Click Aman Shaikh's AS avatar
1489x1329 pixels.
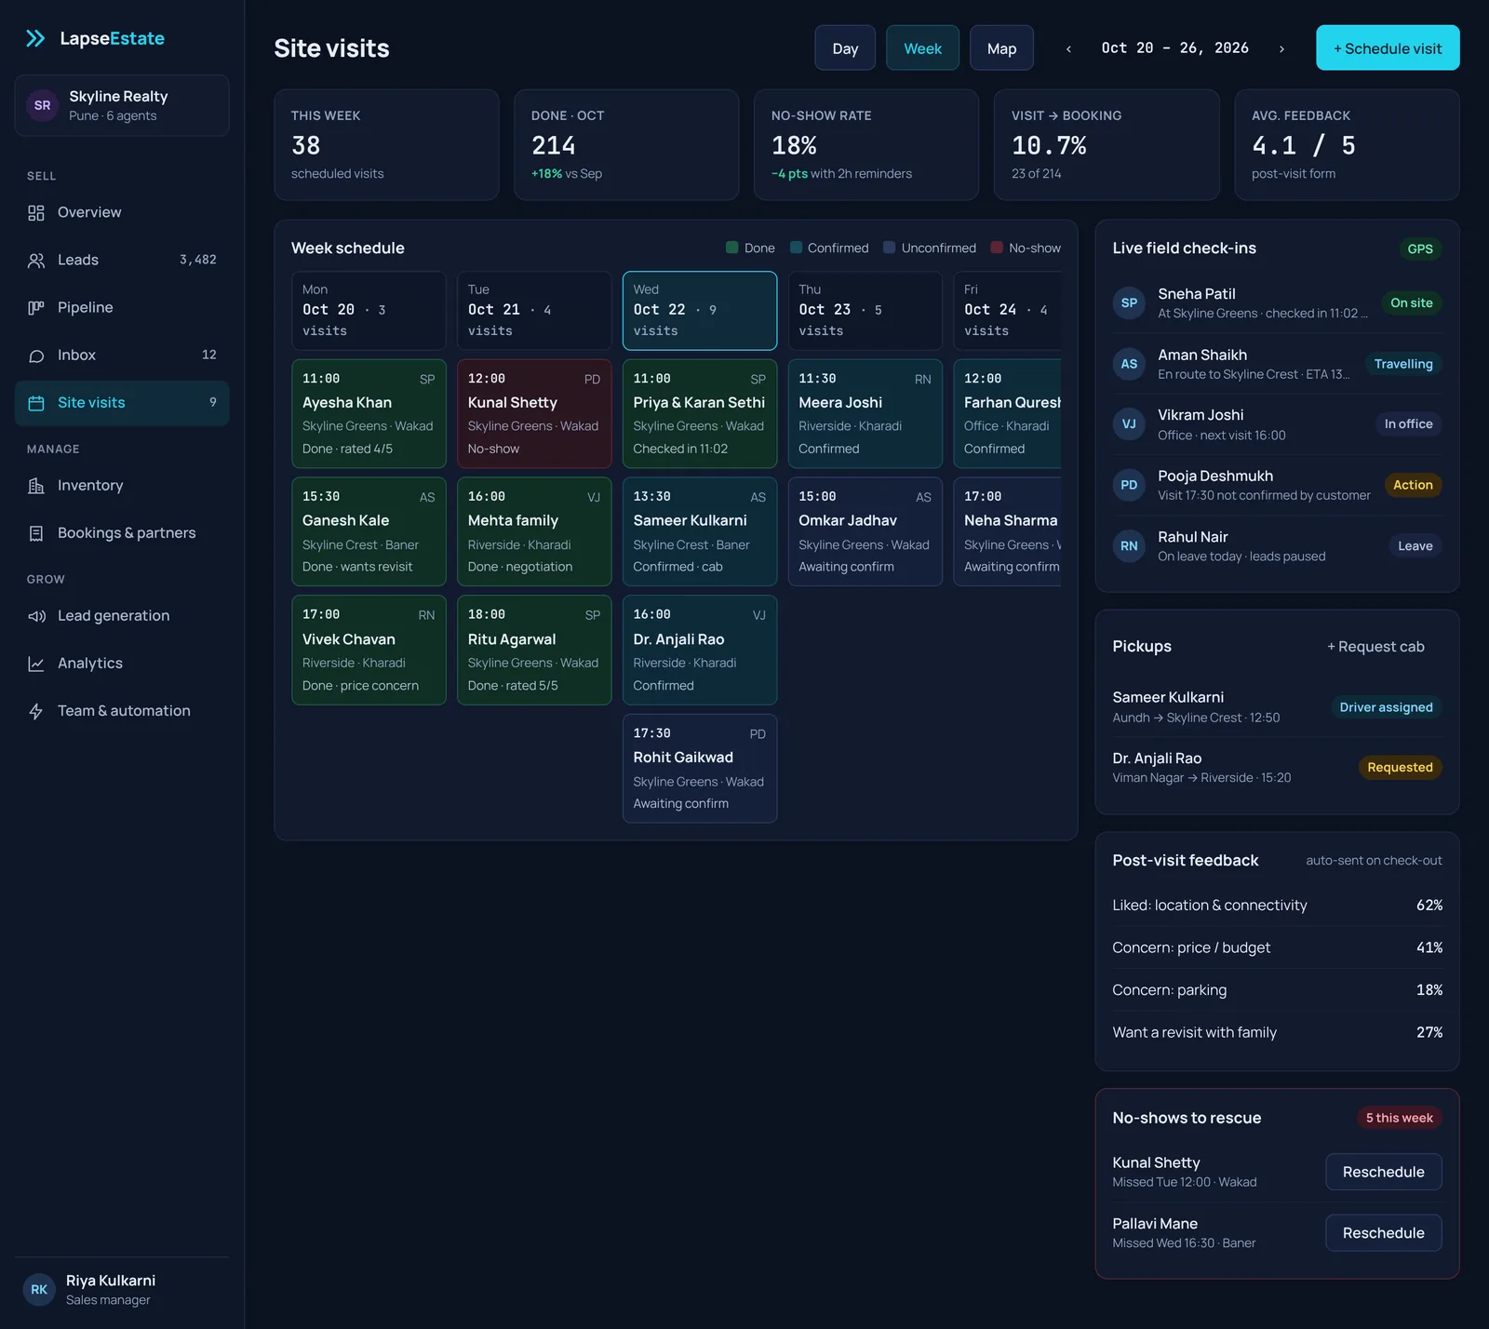click(1129, 364)
